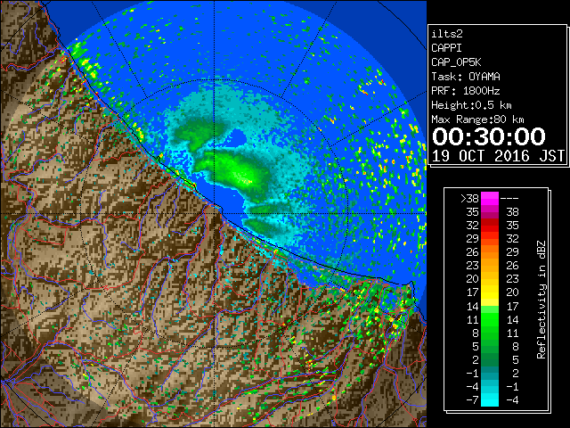The image size is (570, 428).
Task: Click the 'Max Range:80 km' text
Action: (x=477, y=119)
